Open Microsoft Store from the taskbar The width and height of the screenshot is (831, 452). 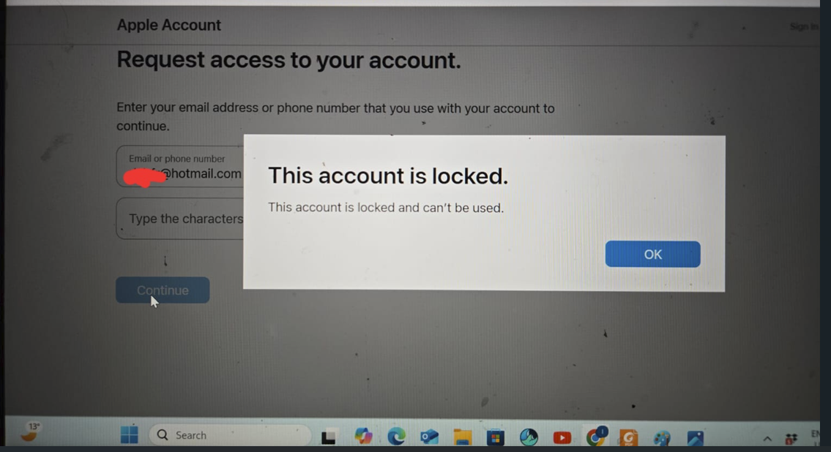(x=495, y=437)
